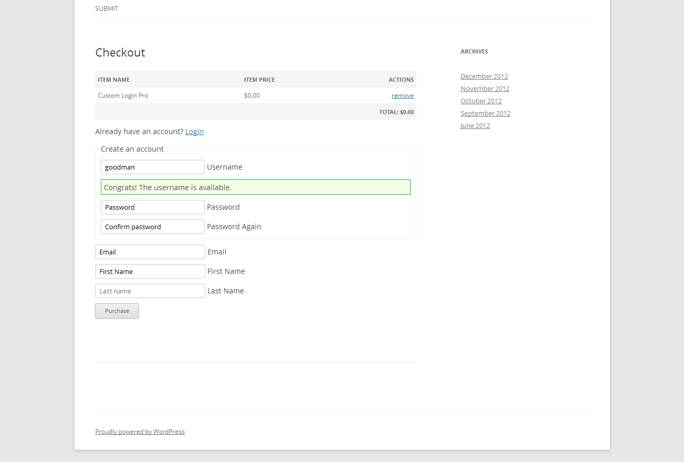Click the Proudly powered by WordPress link
The image size is (684, 462).
pos(139,432)
